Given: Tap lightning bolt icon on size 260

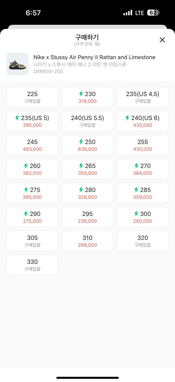Looking at the screenshot, I should tap(26, 166).
